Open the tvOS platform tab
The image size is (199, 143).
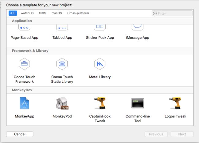pos(43,13)
